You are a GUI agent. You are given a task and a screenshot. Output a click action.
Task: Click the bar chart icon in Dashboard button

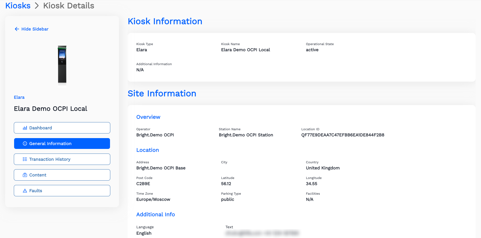tap(25, 128)
